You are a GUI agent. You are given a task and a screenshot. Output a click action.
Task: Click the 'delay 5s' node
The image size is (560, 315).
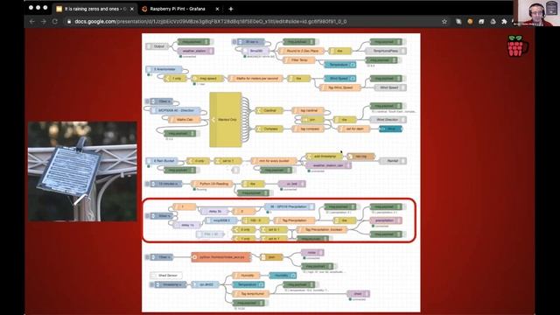point(213,212)
